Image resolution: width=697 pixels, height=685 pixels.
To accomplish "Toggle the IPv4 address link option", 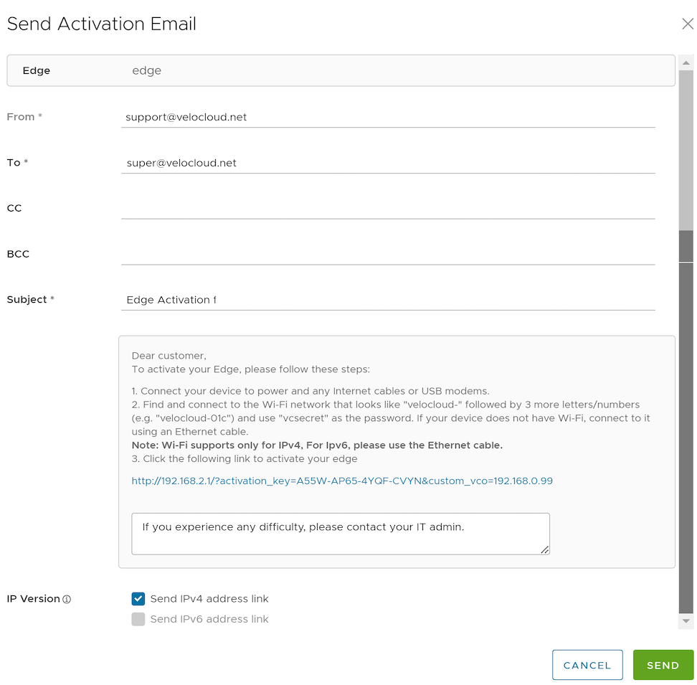I will coord(138,598).
